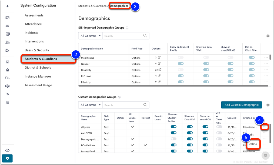
Task: Open Users & Security menu item
Action: [x=37, y=50]
